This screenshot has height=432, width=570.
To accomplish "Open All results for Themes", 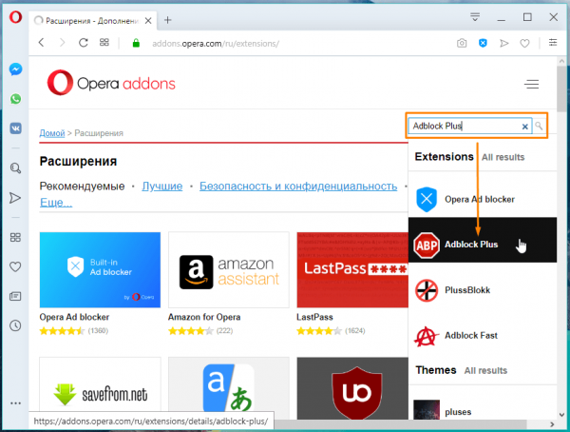I will [x=485, y=371].
